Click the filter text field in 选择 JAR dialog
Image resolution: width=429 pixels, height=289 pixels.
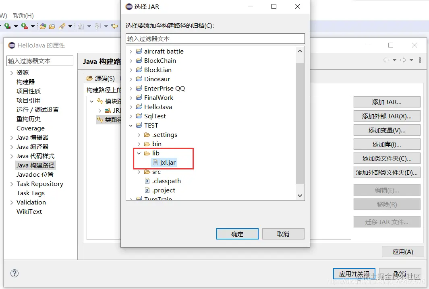tap(215, 39)
